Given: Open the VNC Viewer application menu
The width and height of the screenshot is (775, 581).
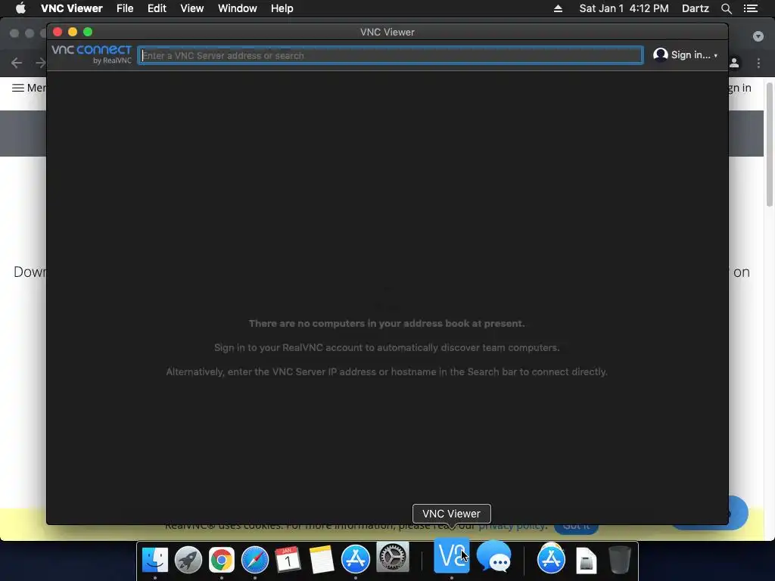Looking at the screenshot, I should pos(72,8).
